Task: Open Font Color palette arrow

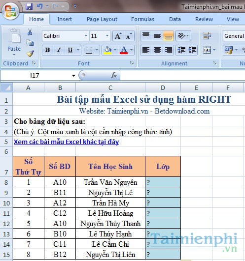Action: pos(131,50)
